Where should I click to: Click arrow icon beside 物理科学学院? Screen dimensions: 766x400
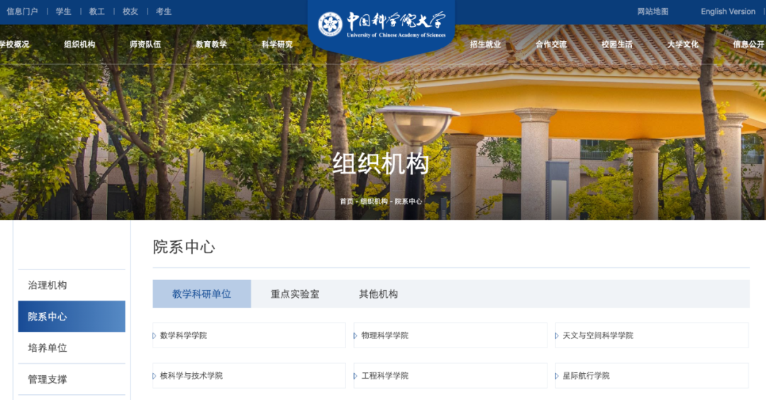coord(356,335)
